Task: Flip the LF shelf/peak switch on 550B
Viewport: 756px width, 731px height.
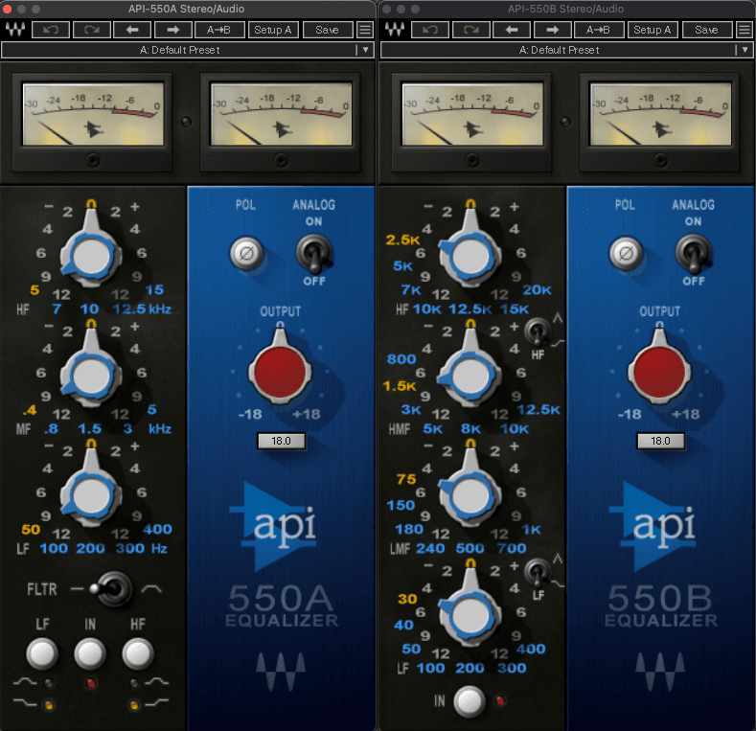Action: [x=538, y=573]
